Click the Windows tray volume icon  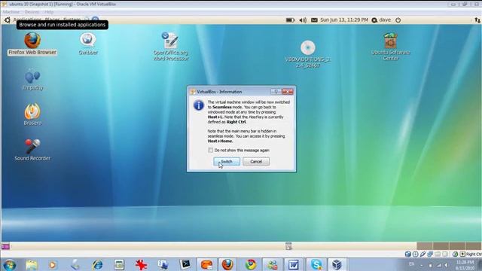pos(446,265)
